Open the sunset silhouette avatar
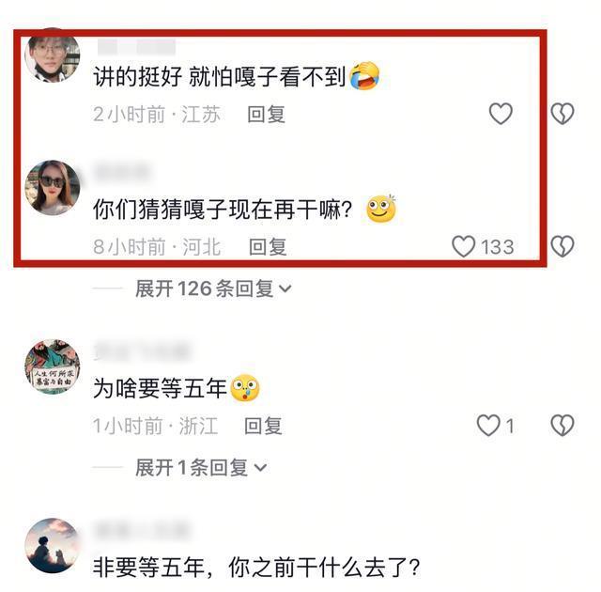Image resolution: width=601 pixels, height=592 pixels. (x=53, y=546)
